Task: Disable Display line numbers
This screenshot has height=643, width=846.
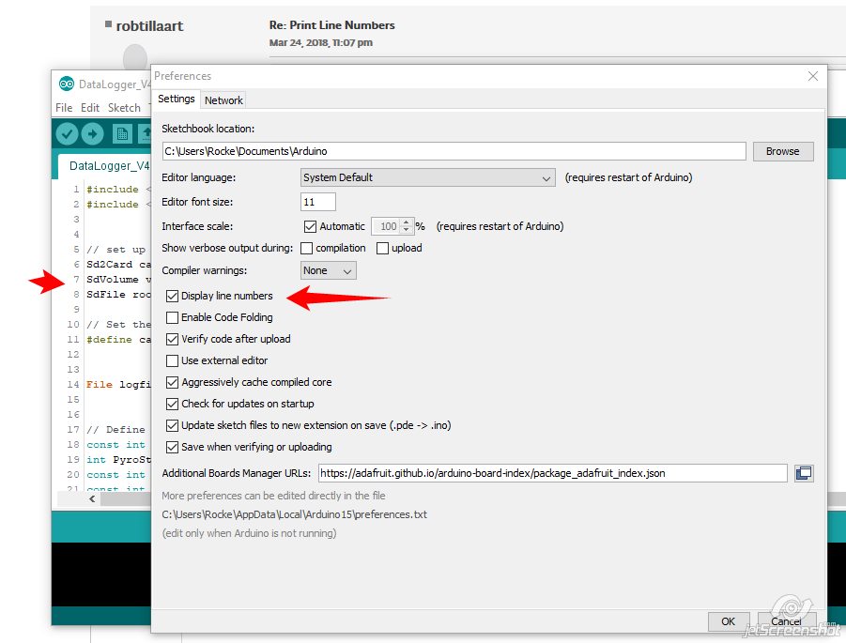Action: point(172,295)
